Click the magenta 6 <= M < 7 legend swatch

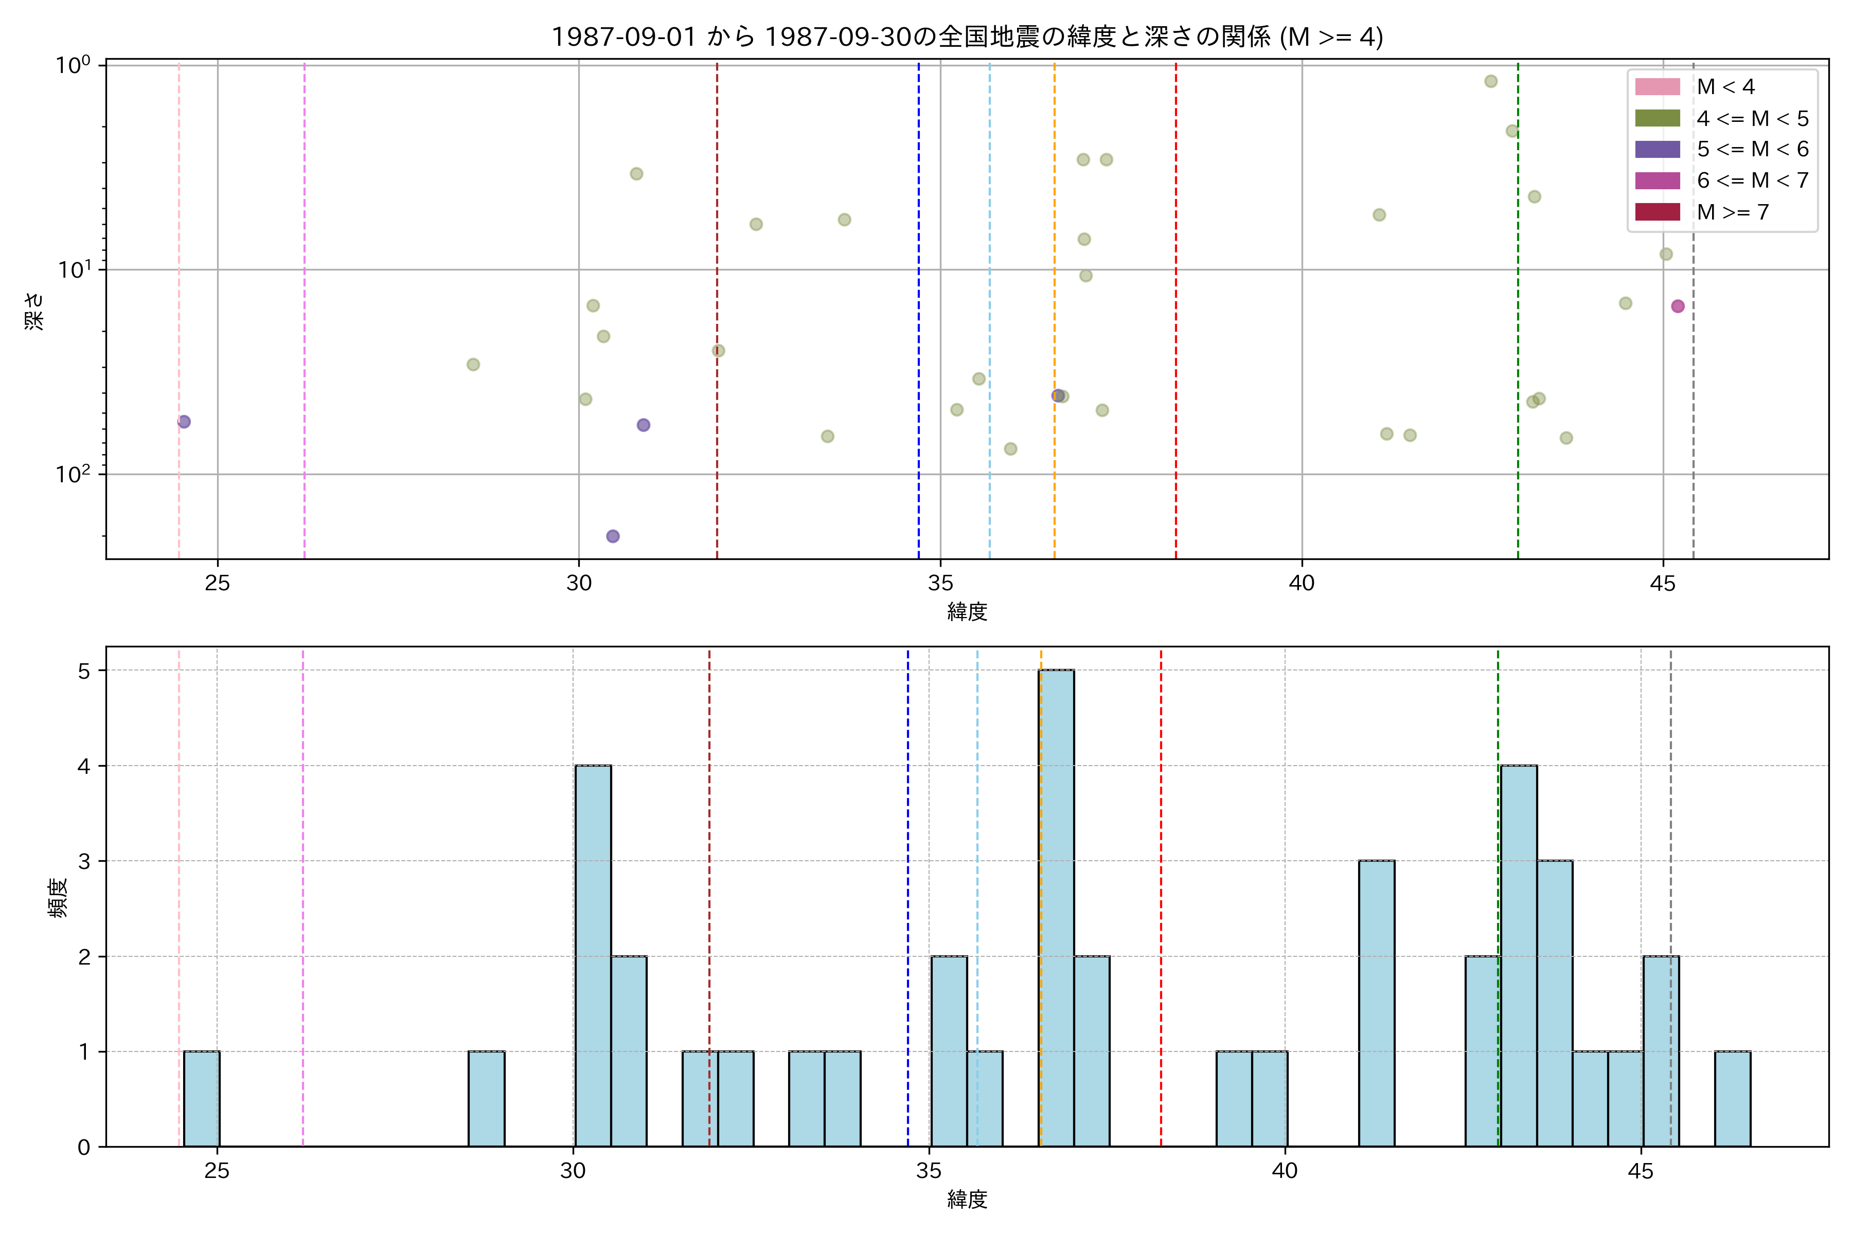click(1657, 180)
